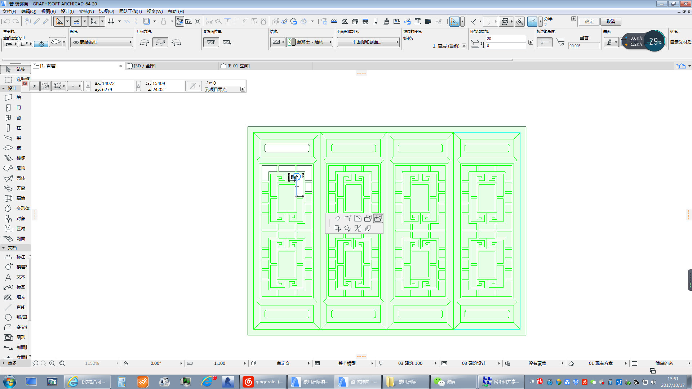Toggle the guide lines triangle button
The image size is (692, 389).
pos(454,22)
